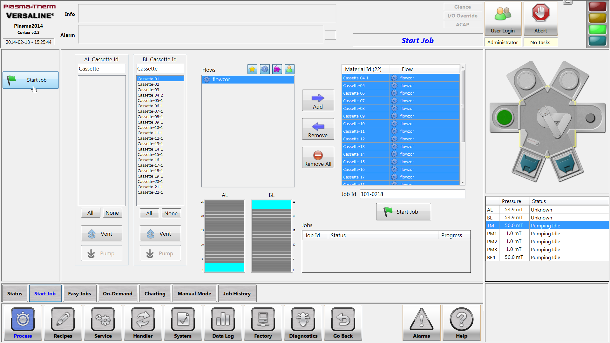Image resolution: width=610 pixels, height=343 pixels.
Task: Select Cassette-01 from BL Cassette list
Action: pos(160,78)
